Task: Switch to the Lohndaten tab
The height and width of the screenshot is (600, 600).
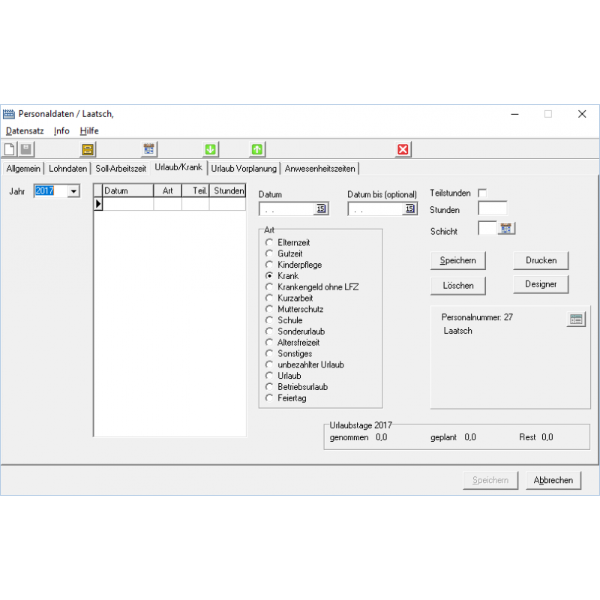Action: tap(68, 169)
